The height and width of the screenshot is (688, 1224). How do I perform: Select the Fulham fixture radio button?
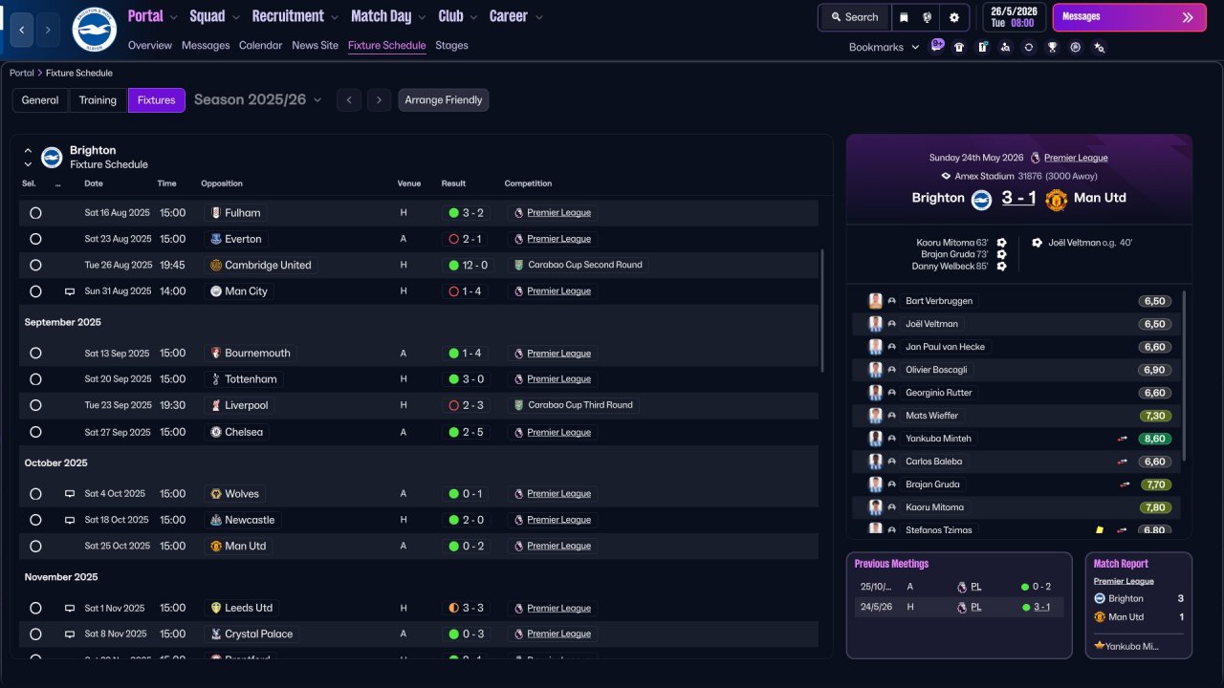click(35, 213)
